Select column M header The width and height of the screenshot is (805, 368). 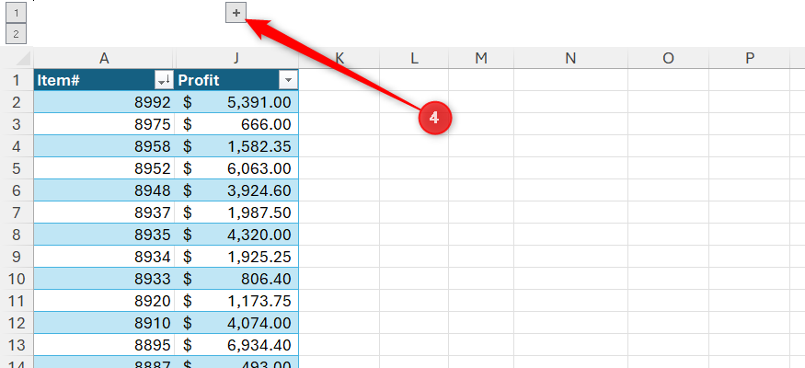(x=480, y=58)
